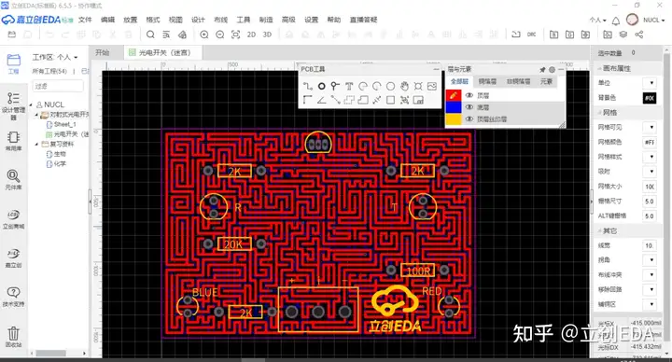The width and height of the screenshot is (672, 362).
Task: Open Layers panel settings gear
Action: pyautogui.click(x=552, y=69)
